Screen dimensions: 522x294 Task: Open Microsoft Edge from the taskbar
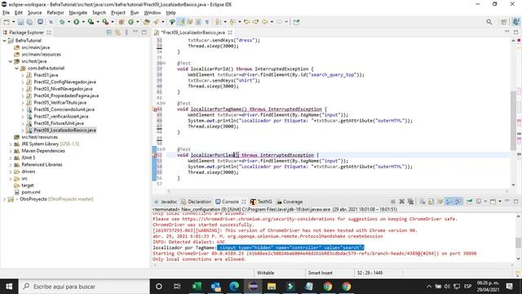coord(234,287)
